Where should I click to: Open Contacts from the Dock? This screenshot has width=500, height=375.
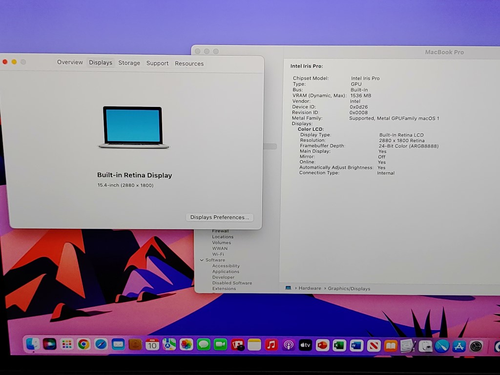[x=135, y=344]
